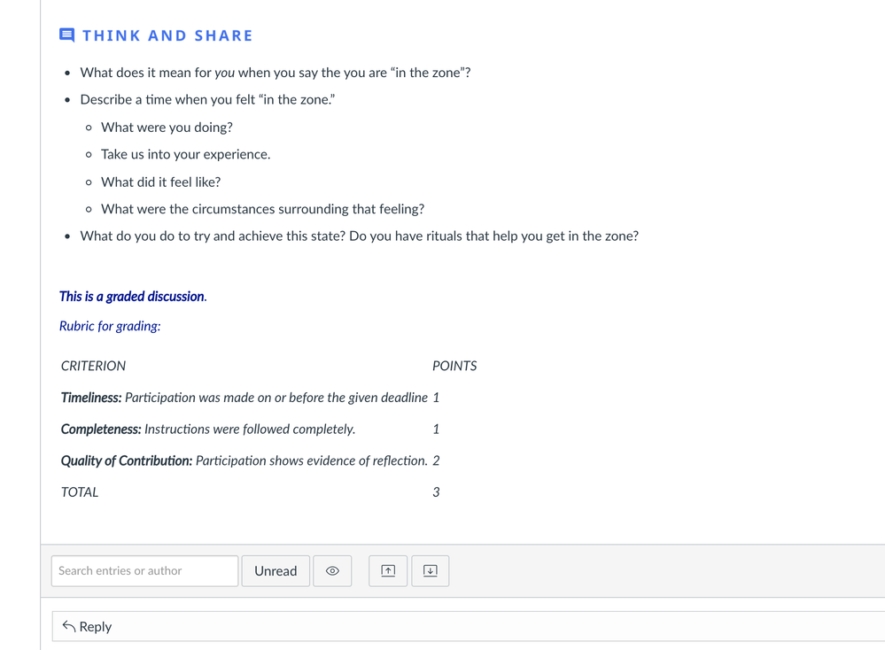Click the reply arrow icon
Image resolution: width=885 pixels, height=650 pixels.
pos(69,627)
